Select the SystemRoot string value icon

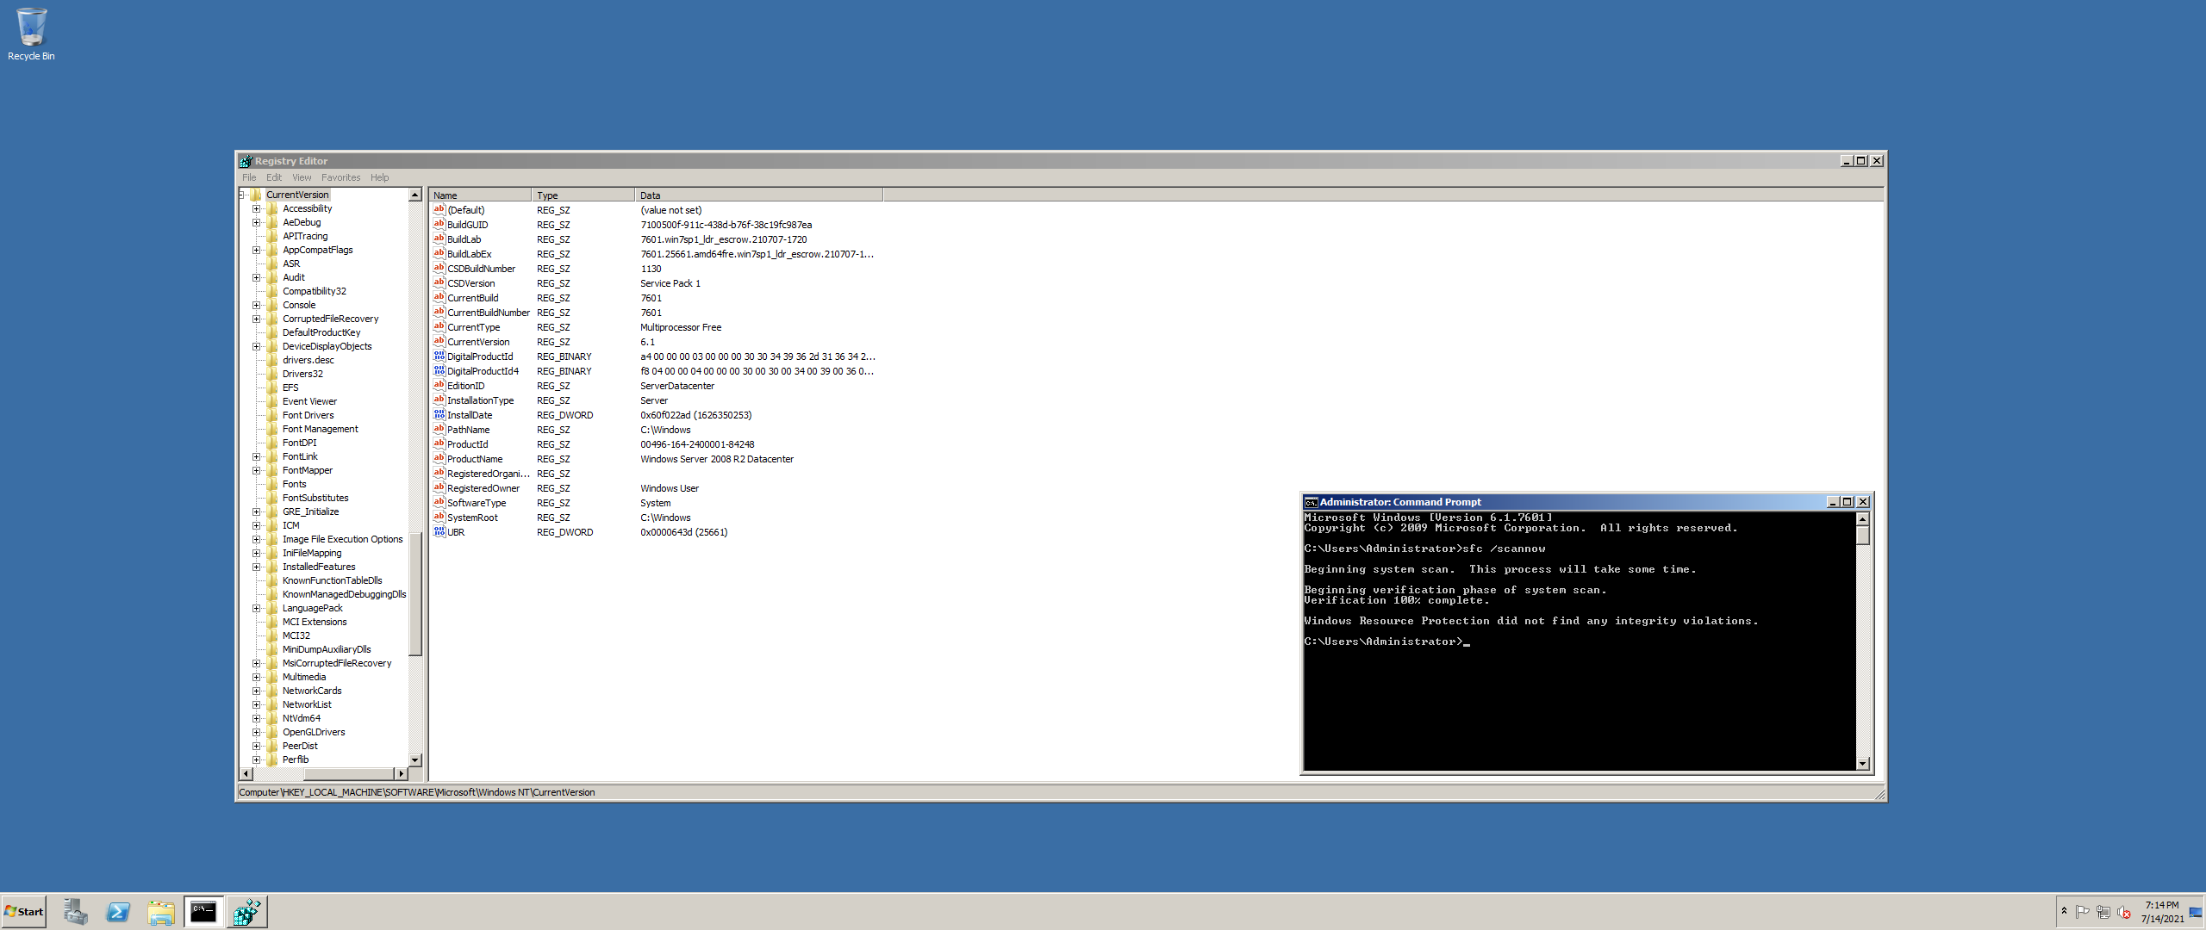pos(439,518)
